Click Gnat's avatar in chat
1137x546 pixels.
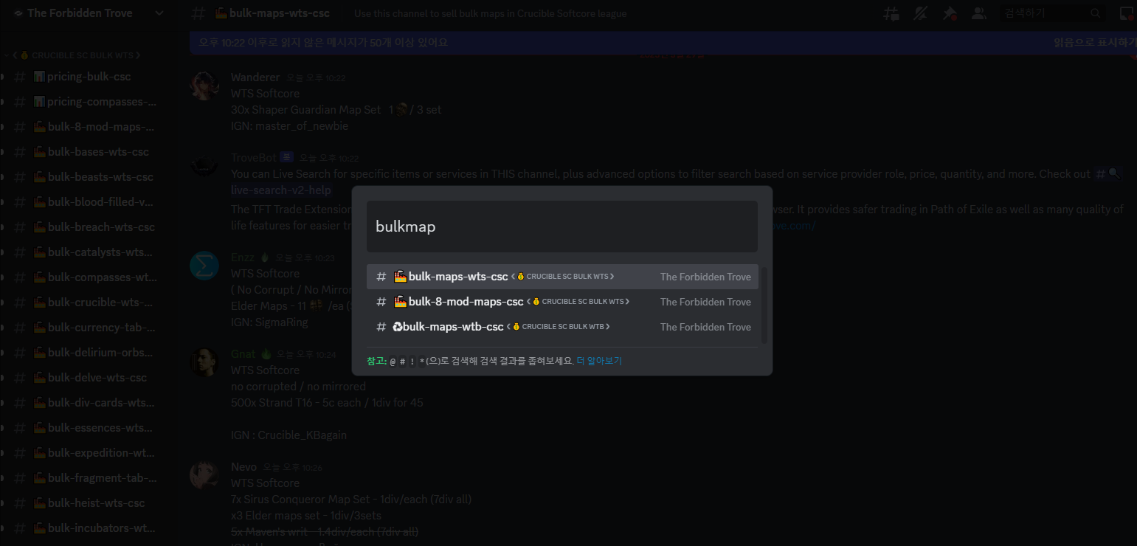[x=204, y=362]
